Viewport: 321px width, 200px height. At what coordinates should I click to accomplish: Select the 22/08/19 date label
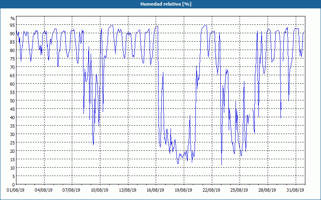[211, 190]
